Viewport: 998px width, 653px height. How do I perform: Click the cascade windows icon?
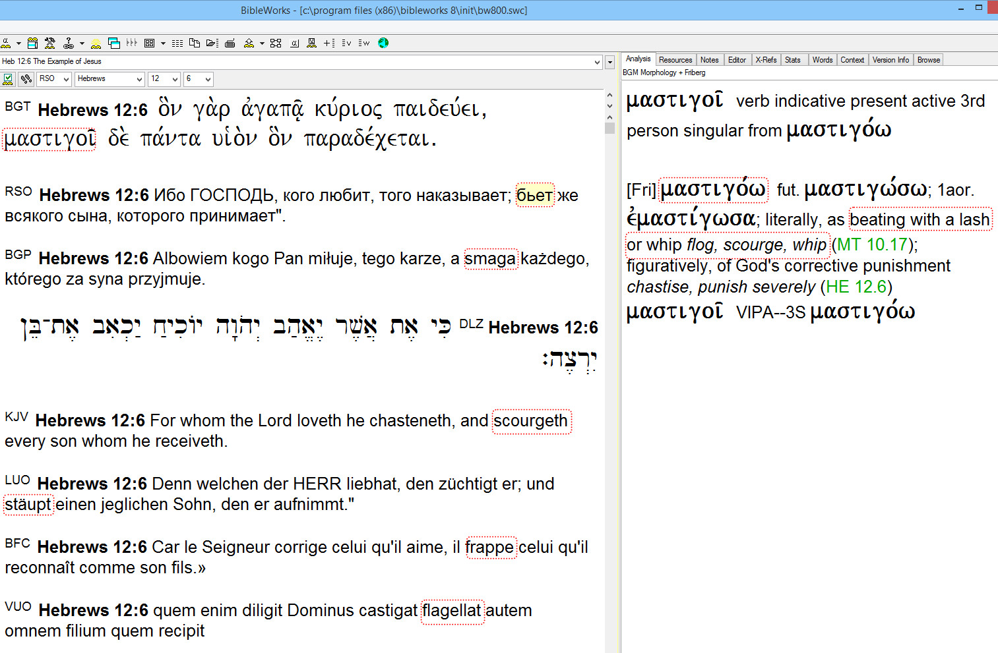pyautogui.click(x=114, y=43)
